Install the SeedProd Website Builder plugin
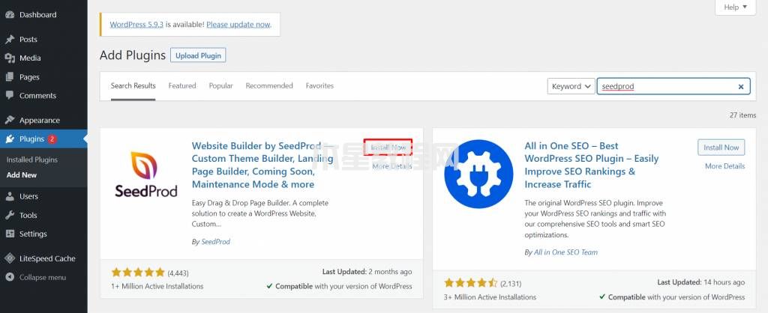This screenshot has width=768, height=313. 388,148
